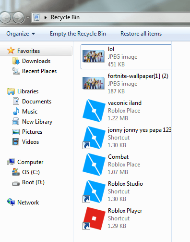190x242 pixels.
Task: Click the Roblox Player file name
Action: click(125, 211)
